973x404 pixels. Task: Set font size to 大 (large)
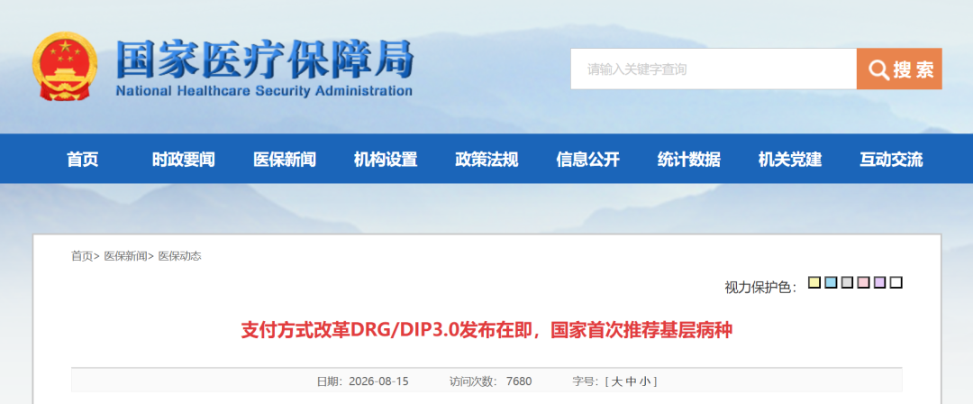(x=616, y=381)
